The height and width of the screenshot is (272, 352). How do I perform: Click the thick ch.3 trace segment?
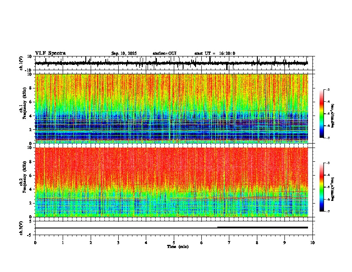click(x=262, y=228)
